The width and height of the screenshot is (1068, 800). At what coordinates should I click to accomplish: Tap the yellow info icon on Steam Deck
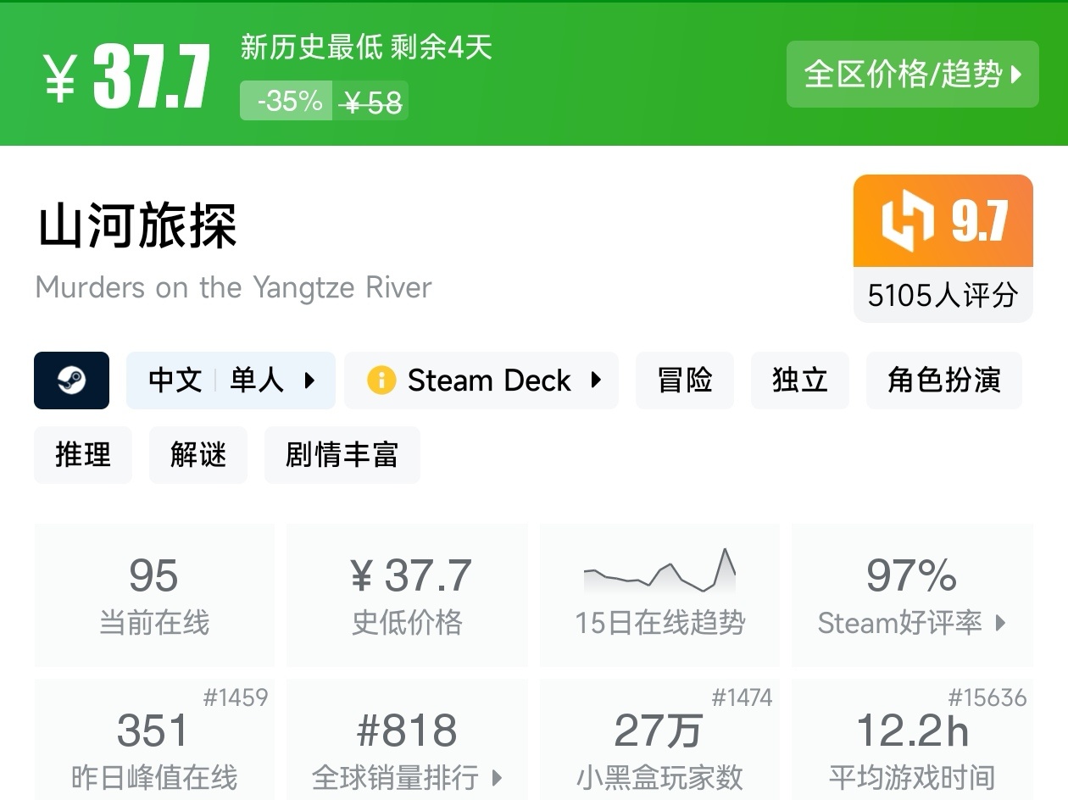(381, 381)
